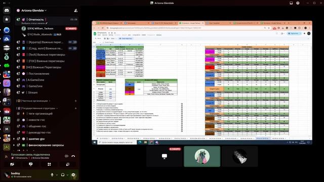This screenshot has height=182, width=324.
Task: Join the GameZone voice channel
Action: click(35, 86)
